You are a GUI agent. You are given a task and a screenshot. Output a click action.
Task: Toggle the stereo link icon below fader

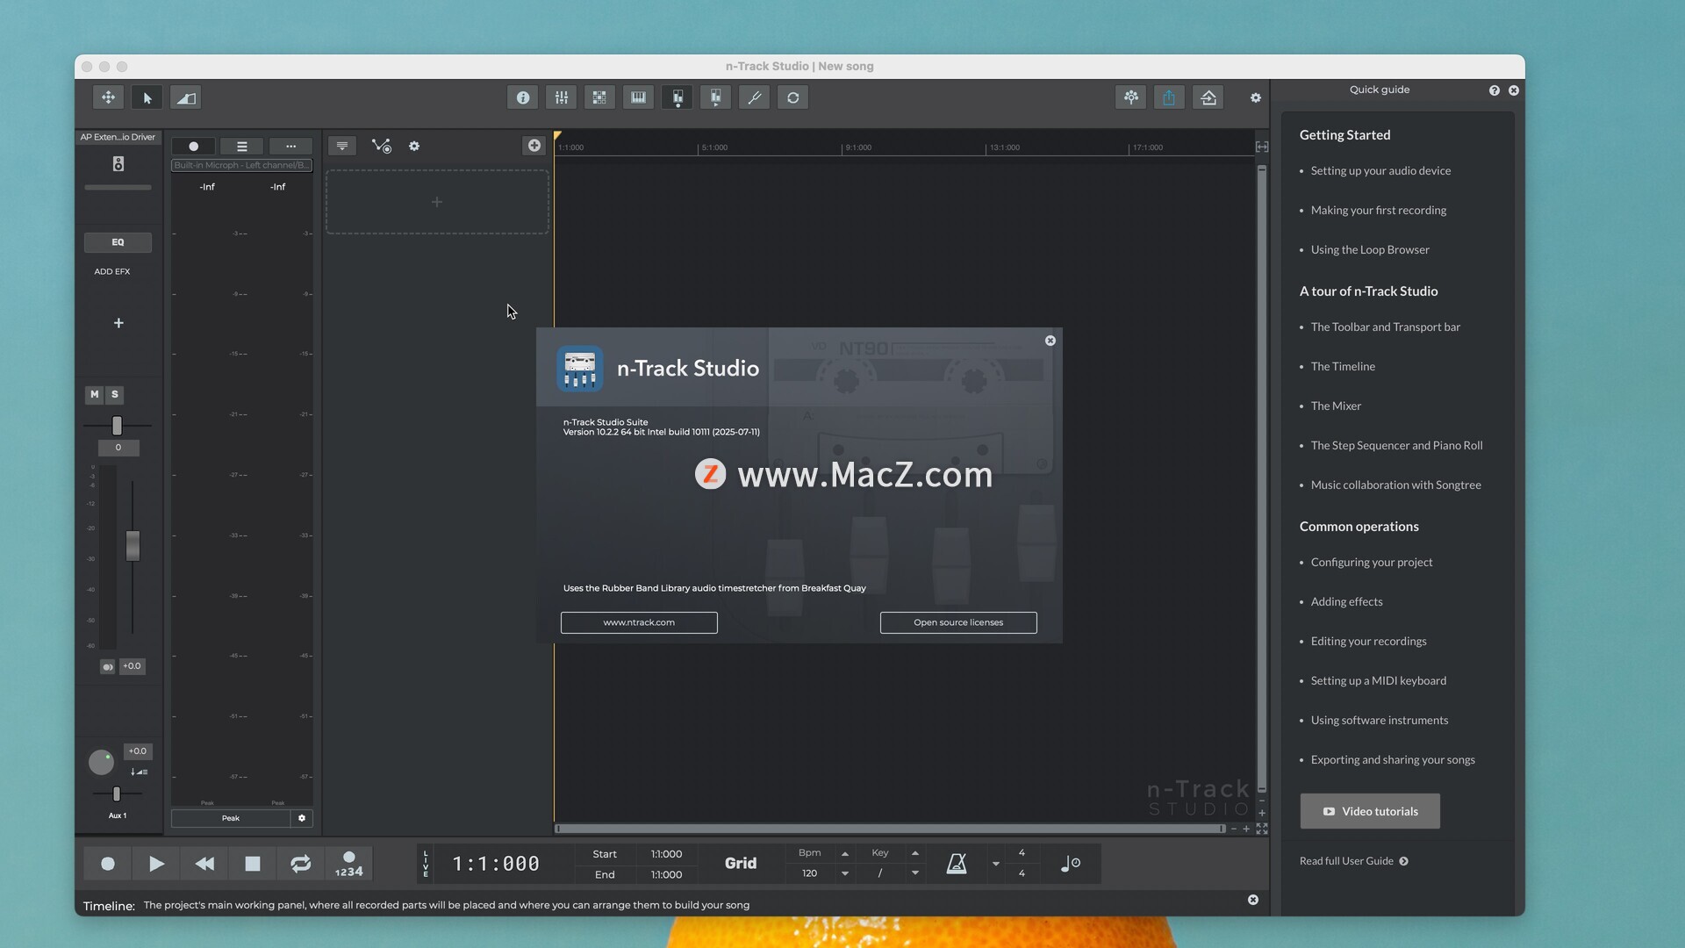click(x=107, y=667)
